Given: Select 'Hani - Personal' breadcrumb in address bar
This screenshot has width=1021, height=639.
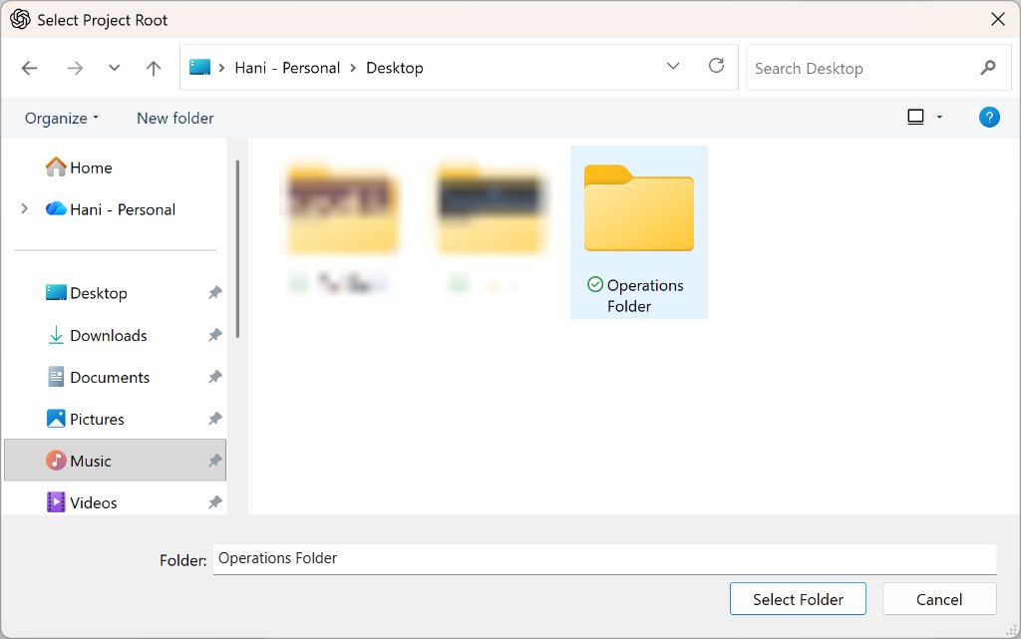Looking at the screenshot, I should pos(287,68).
